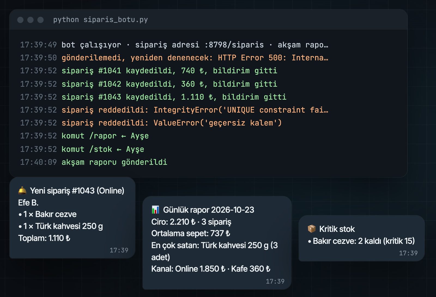Click the timestamp 17:39:49 in the log
Image resolution: width=436 pixels, height=297 pixels.
(38, 45)
